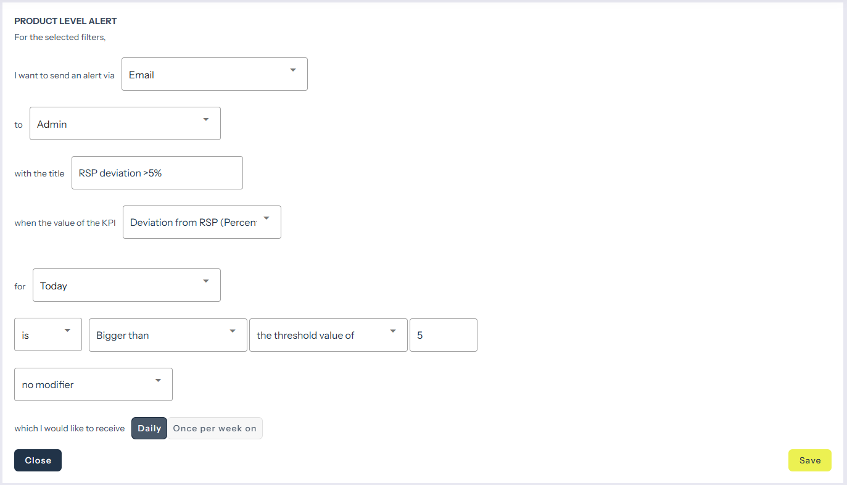This screenshot has height=485, width=847.
Task: Click the arrow icon on the KPI dropdown
Action: pyautogui.click(x=266, y=218)
